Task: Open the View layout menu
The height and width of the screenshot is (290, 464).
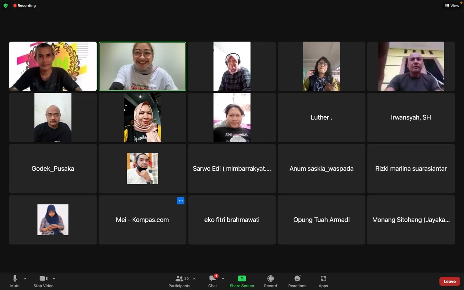Action: 452,5
